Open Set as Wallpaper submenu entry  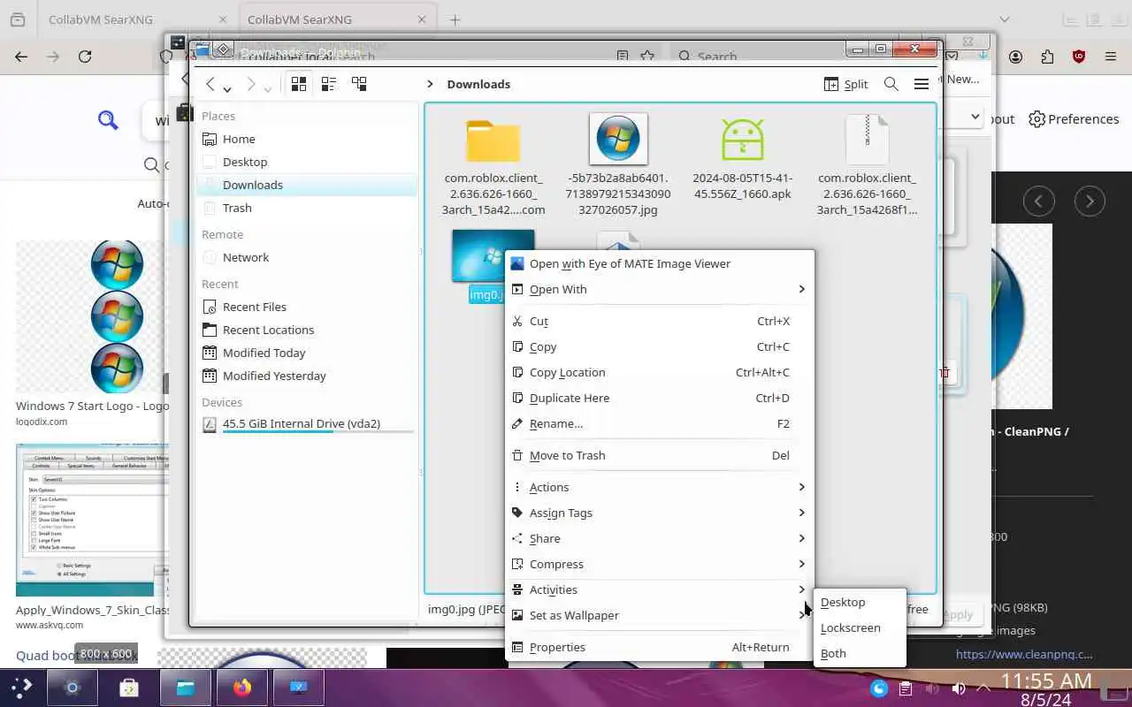pyautogui.click(x=659, y=615)
